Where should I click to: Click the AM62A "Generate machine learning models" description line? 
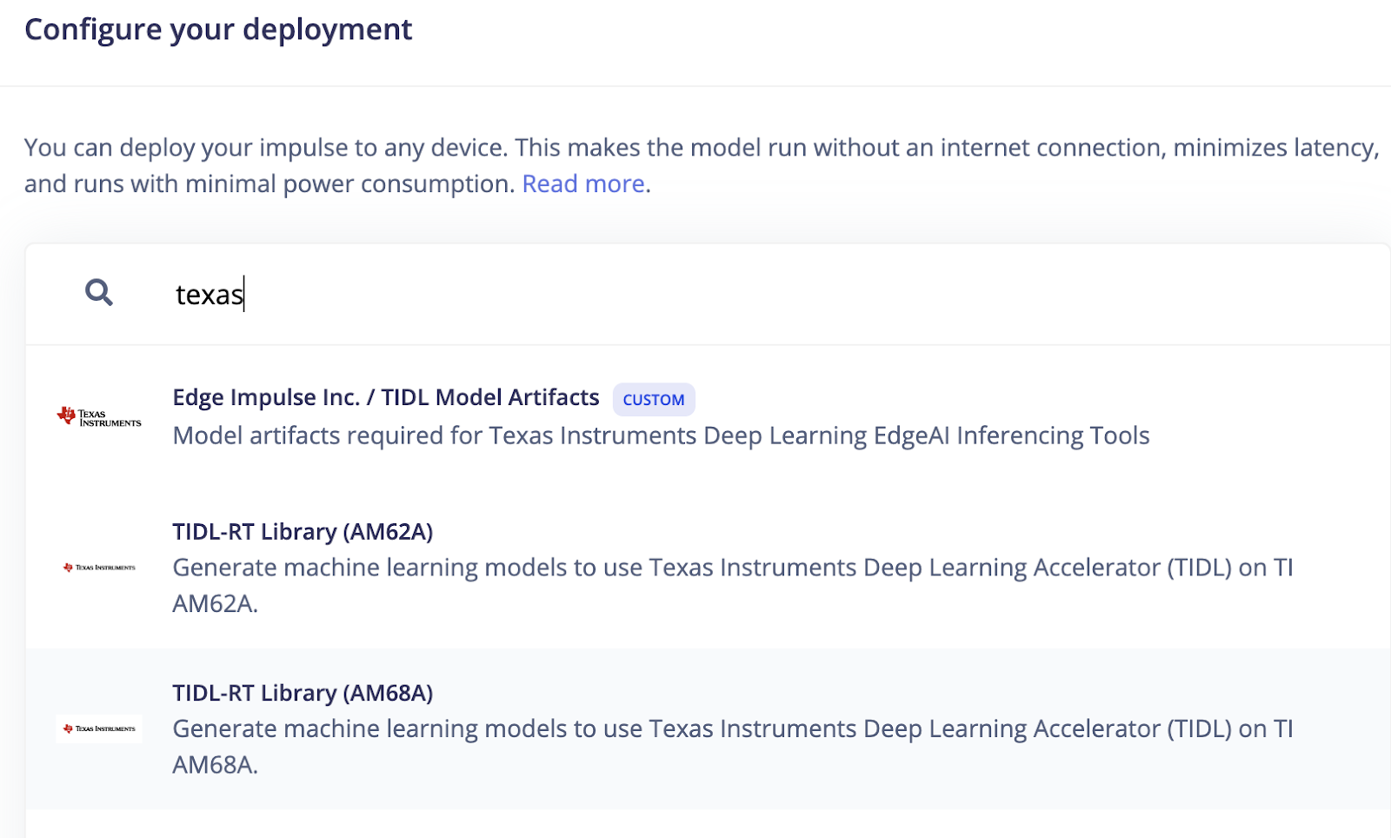click(732, 568)
